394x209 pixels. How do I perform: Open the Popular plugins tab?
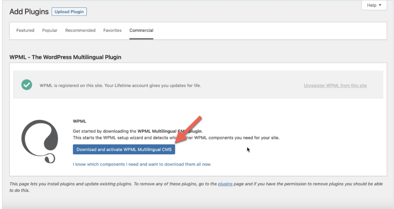coord(50,30)
